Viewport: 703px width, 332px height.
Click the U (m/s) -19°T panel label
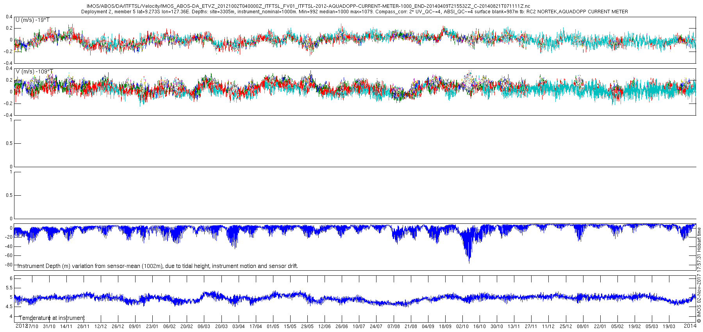point(32,20)
